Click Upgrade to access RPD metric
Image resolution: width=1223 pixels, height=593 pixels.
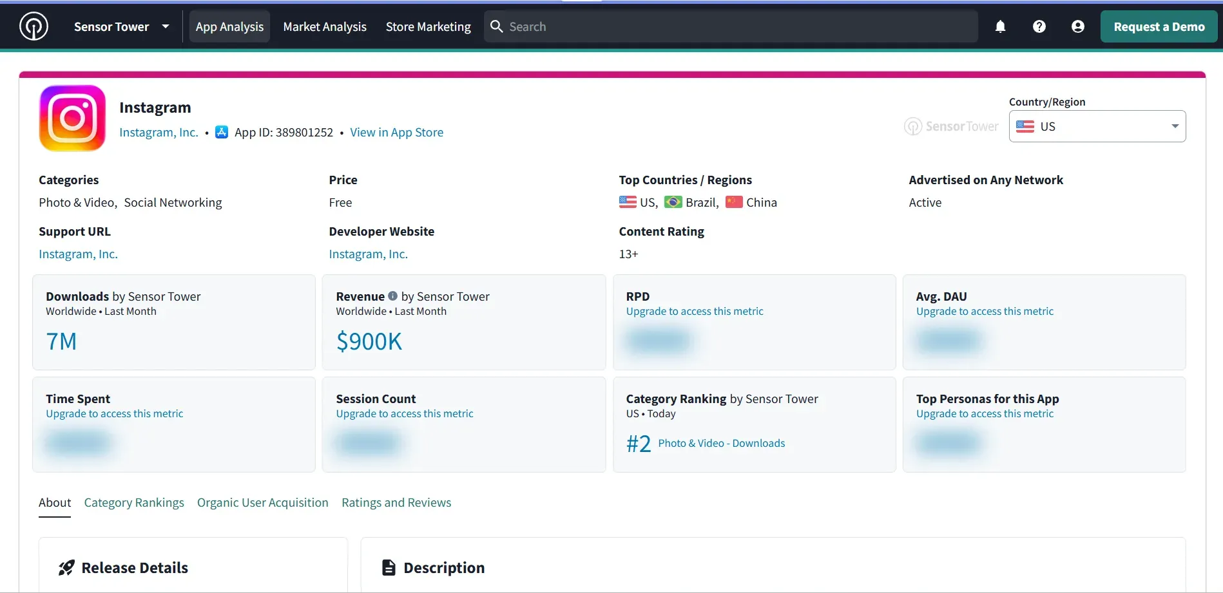click(694, 310)
